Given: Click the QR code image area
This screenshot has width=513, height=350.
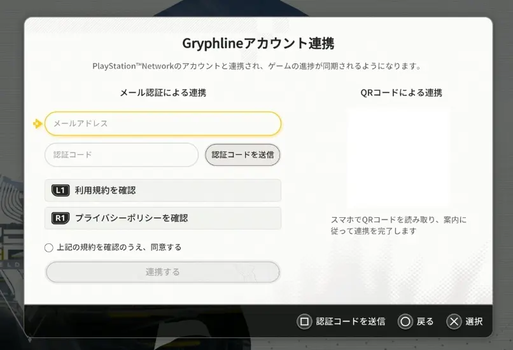Looking at the screenshot, I should [x=398, y=156].
